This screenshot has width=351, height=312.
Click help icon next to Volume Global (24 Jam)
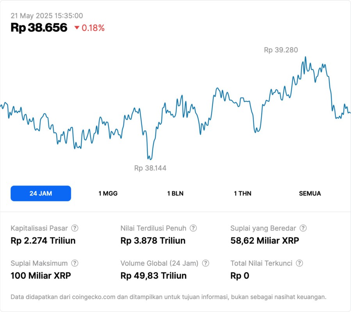click(x=205, y=263)
